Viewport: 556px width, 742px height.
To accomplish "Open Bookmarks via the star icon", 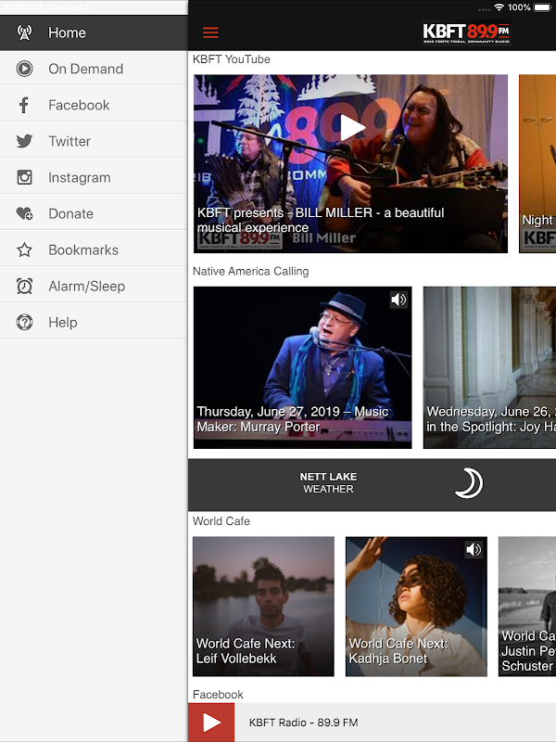I will pos(25,249).
